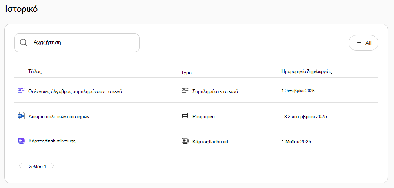Click the Αναζήτηση search field

click(x=76, y=43)
